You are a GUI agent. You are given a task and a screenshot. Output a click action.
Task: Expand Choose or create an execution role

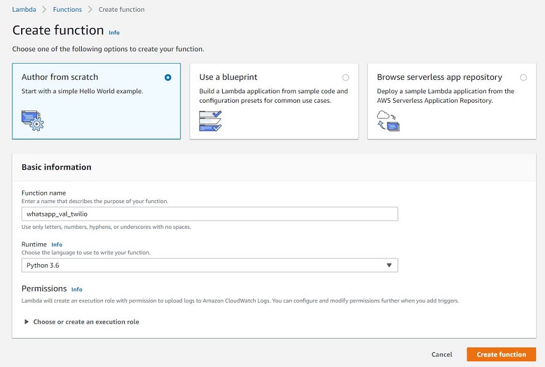pyautogui.click(x=82, y=322)
